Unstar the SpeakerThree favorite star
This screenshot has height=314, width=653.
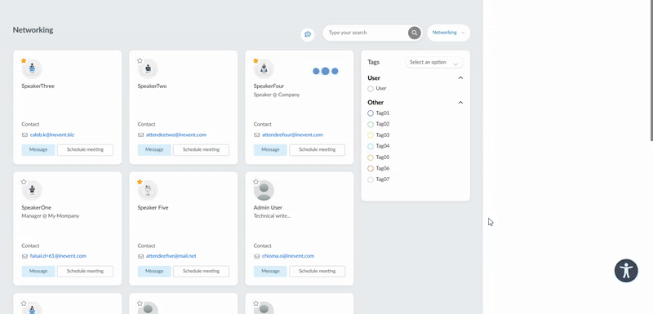(x=24, y=60)
